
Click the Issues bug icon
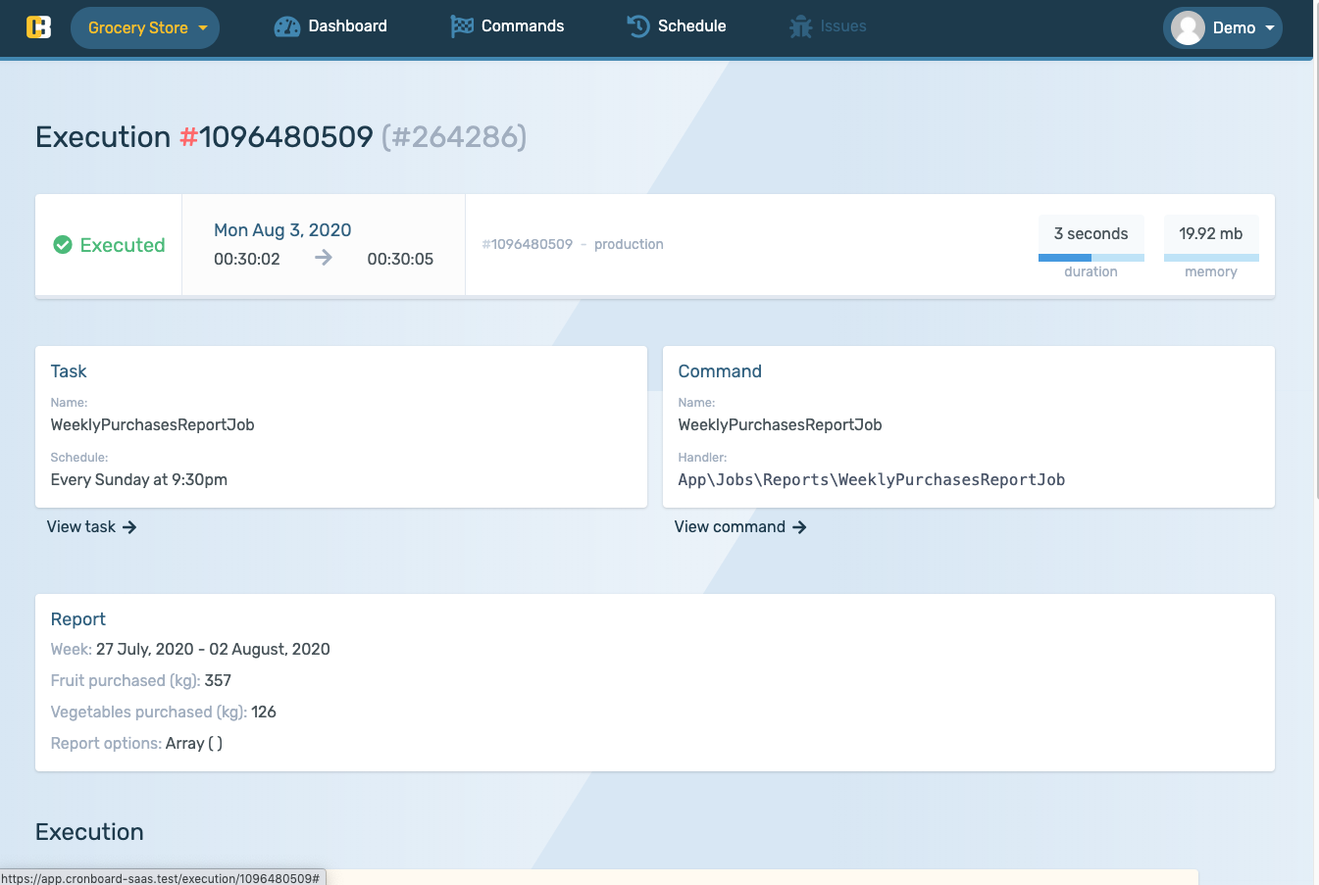pyautogui.click(x=800, y=26)
